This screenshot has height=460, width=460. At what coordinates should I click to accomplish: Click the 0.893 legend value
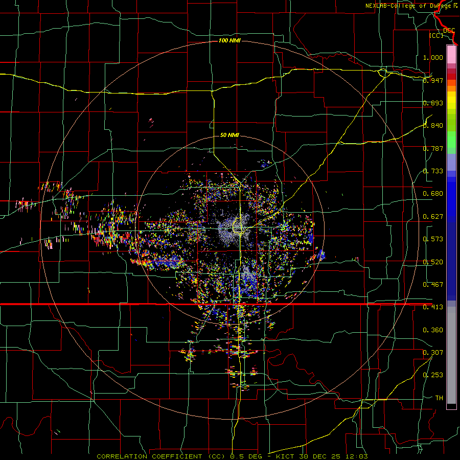point(433,103)
